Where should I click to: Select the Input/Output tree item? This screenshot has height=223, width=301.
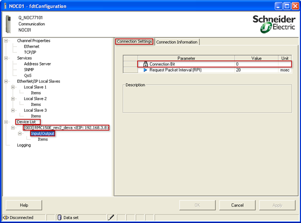(42, 133)
